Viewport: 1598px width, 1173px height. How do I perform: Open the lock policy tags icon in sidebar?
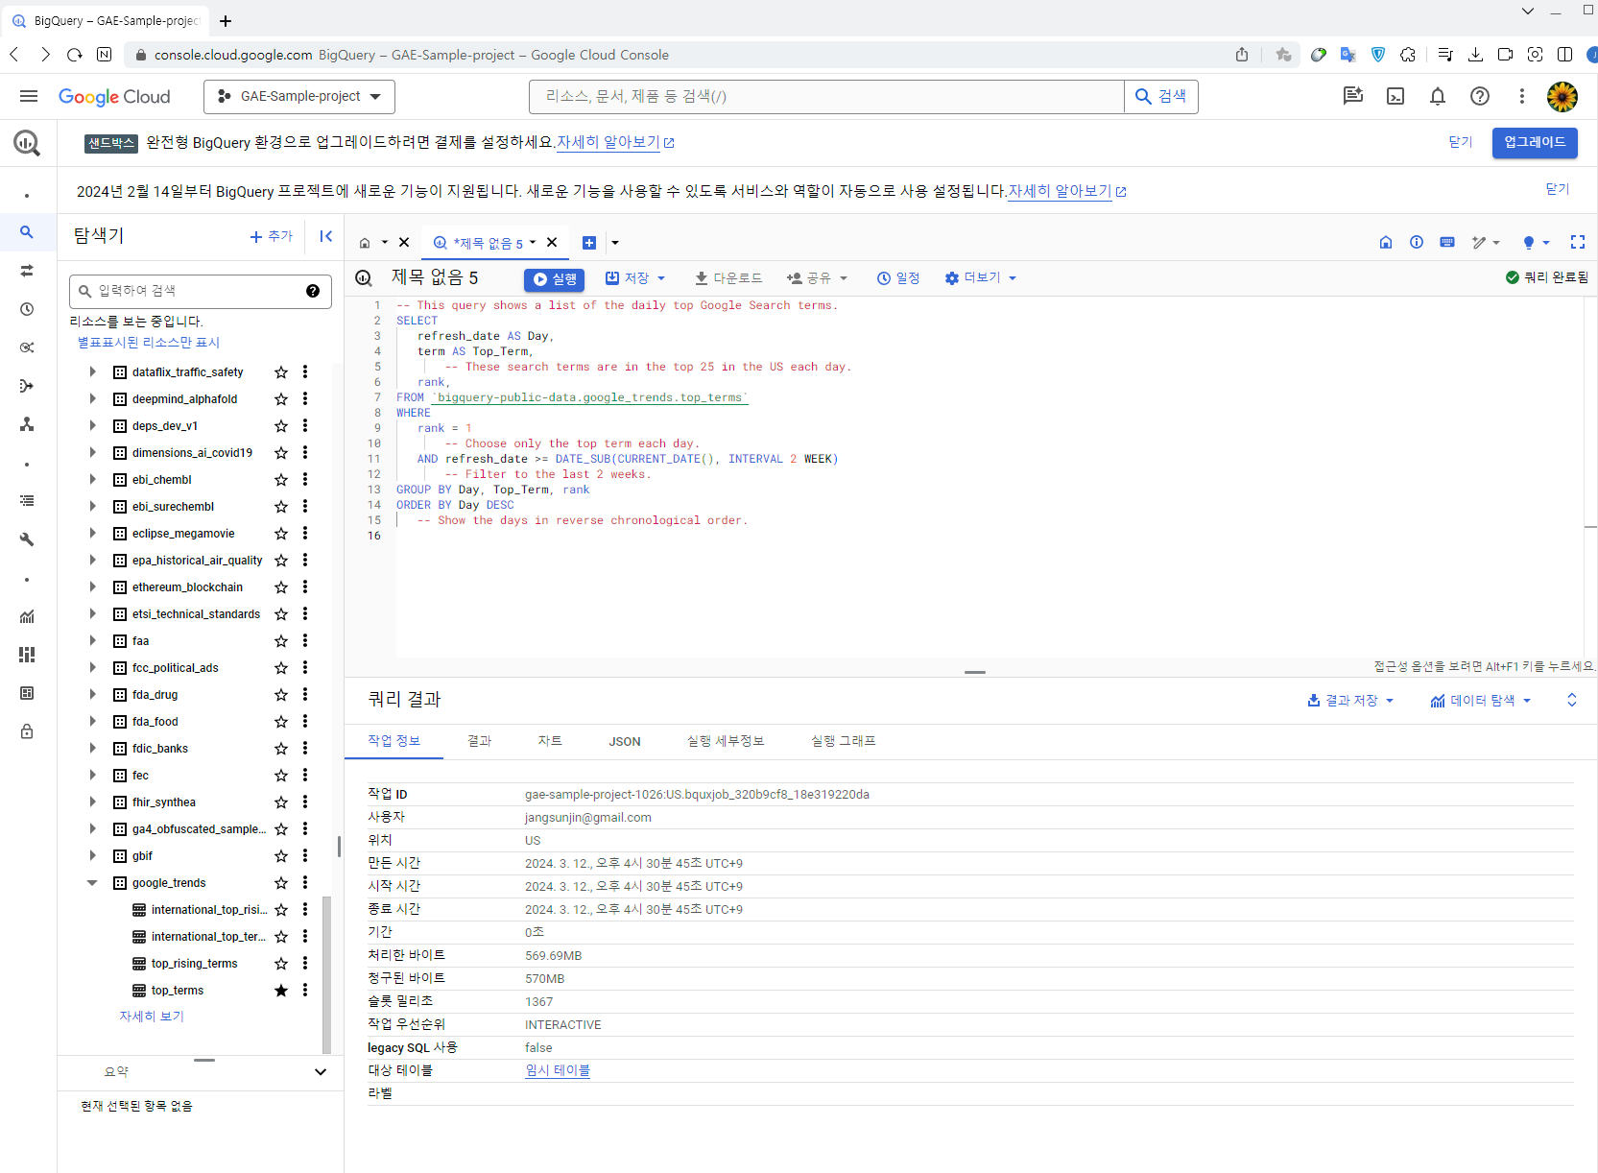[27, 731]
